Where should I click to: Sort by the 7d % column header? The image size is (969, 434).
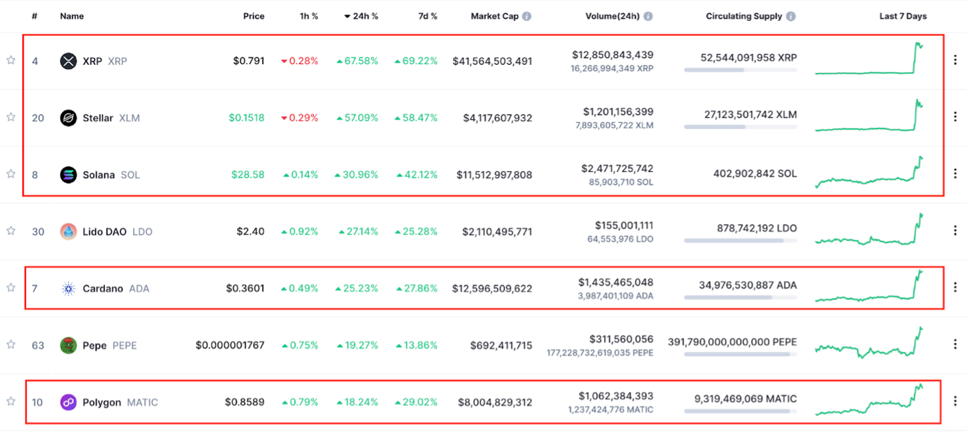426,16
